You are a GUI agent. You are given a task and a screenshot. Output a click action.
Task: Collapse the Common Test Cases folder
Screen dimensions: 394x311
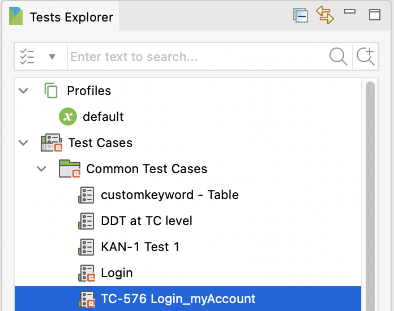[x=42, y=169]
